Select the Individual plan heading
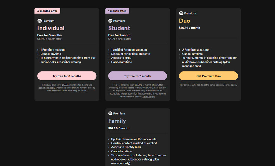This screenshot has width=275, height=166. coord(51,28)
